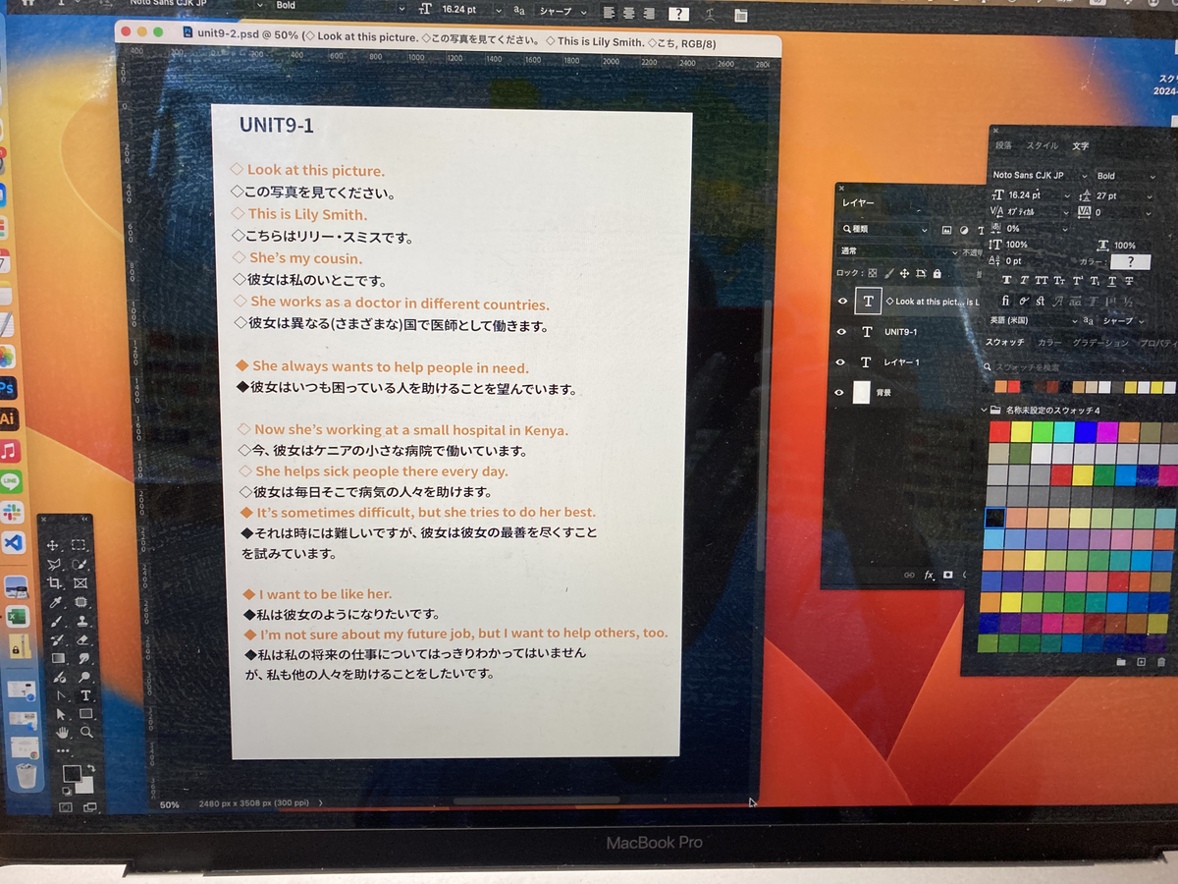Select the Rectangular Marquee tool
1178x884 pixels.
pyautogui.click(x=79, y=545)
